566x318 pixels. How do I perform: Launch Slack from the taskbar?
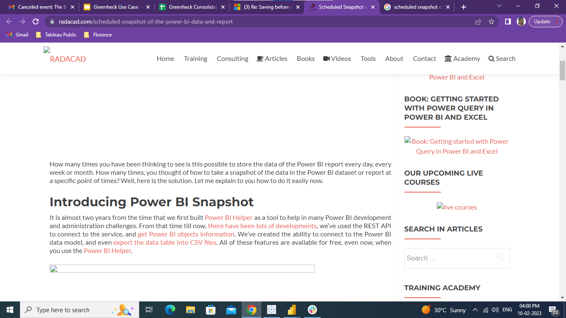pos(312,310)
